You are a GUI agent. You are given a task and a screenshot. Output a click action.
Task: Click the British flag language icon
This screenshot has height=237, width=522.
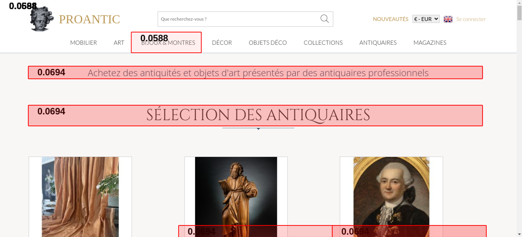pos(448,19)
